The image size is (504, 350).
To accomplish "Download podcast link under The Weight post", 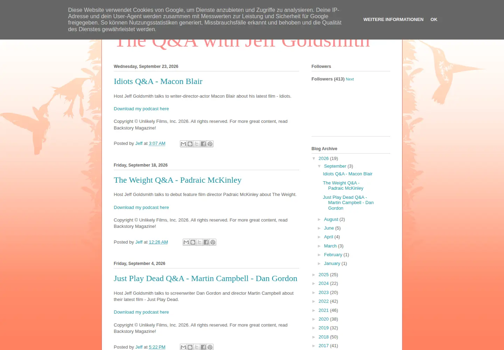I will click(x=141, y=208).
